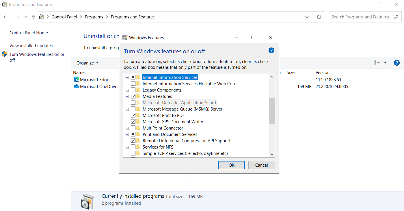The width and height of the screenshot is (404, 211).
Task: Open the Control Panel Home link
Action: click(x=29, y=33)
